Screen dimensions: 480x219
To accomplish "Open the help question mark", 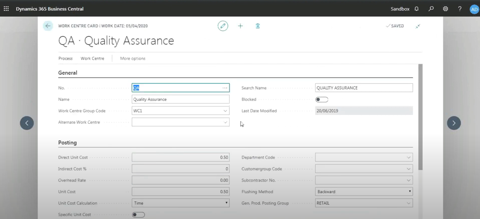I will [x=460, y=8].
